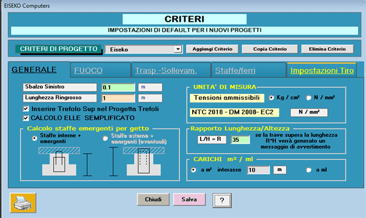The height and width of the screenshot is (218, 366).
Task: Edit the interasse value field
Action: [x=258, y=170]
